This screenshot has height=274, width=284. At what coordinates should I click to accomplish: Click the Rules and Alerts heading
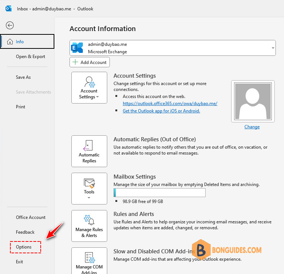[x=133, y=214]
